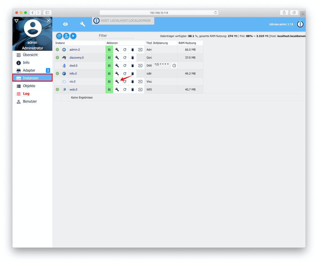Open the discovery.0 instance link
Screen dimensions: 318x264
[76, 57]
